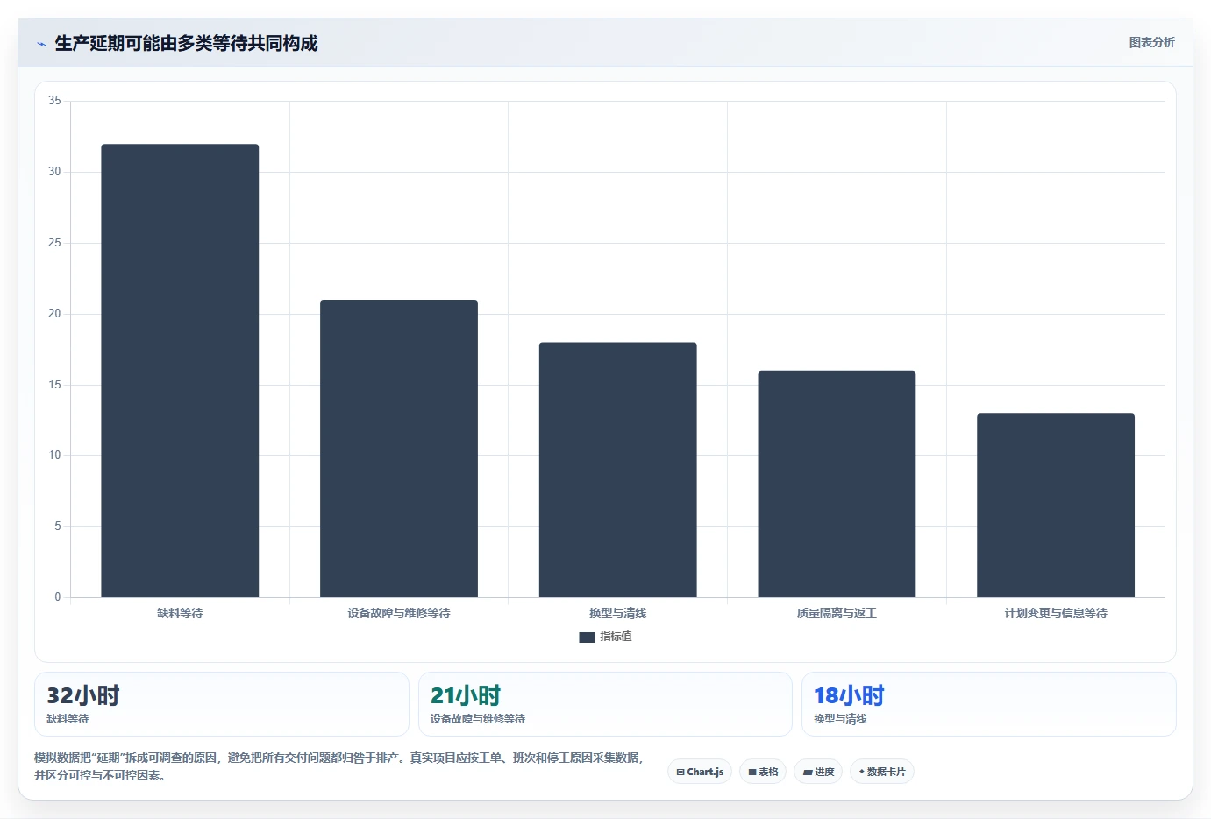Click the y-axis value 0
Image resolution: width=1211 pixels, height=819 pixels.
click(58, 597)
